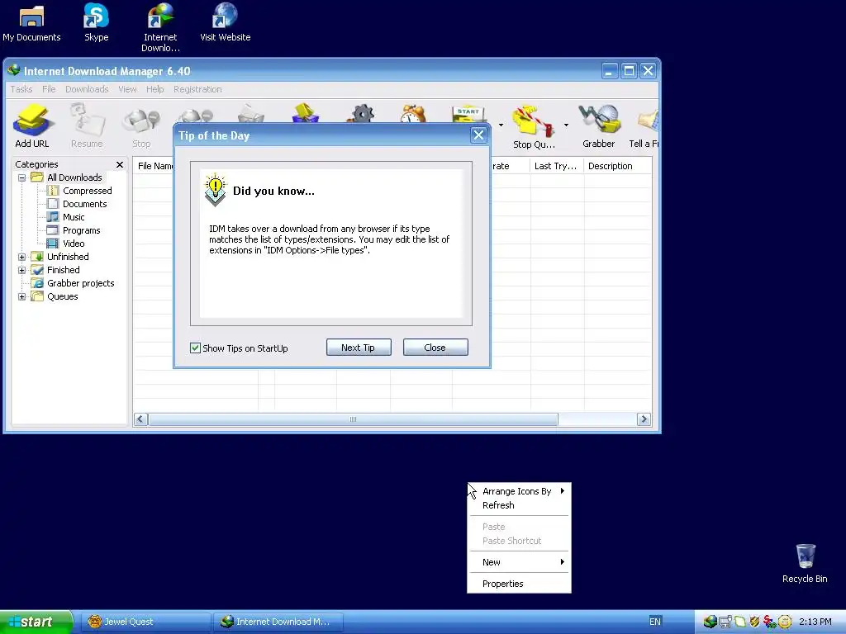Open the Windows start button
The image size is (846, 634).
pos(36,622)
